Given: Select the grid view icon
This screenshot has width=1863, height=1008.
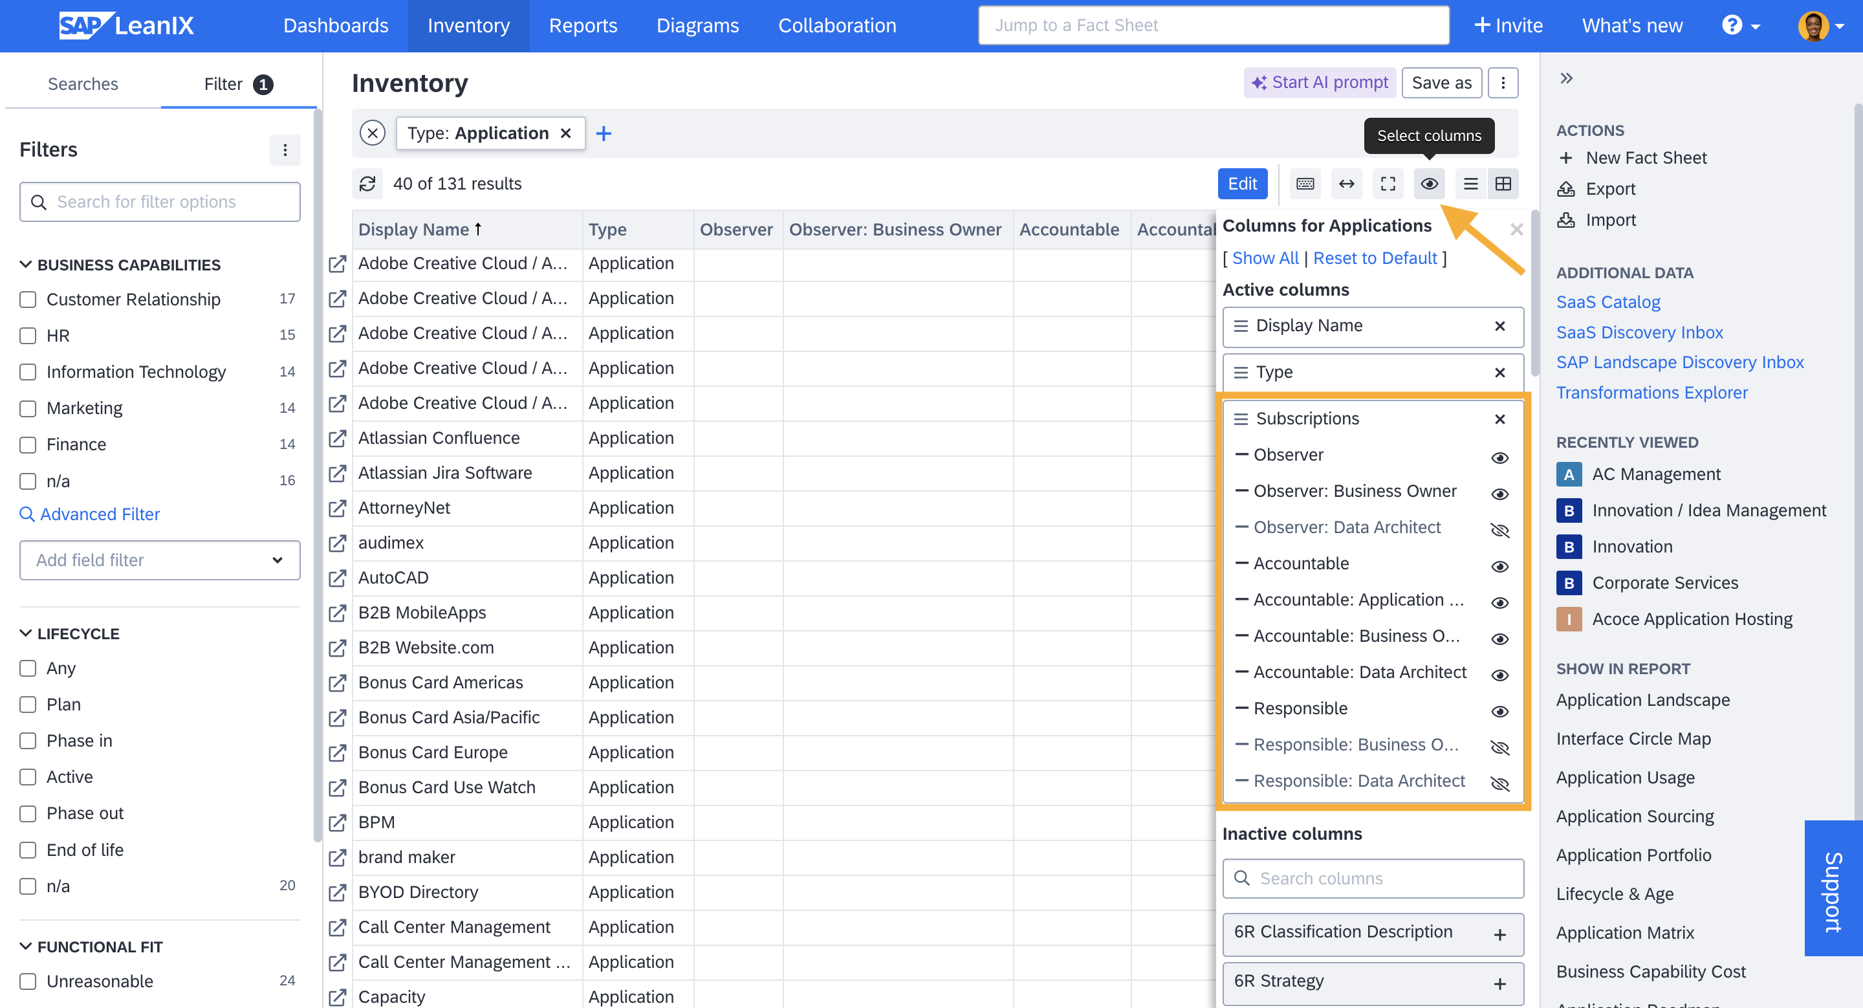Looking at the screenshot, I should [1503, 182].
